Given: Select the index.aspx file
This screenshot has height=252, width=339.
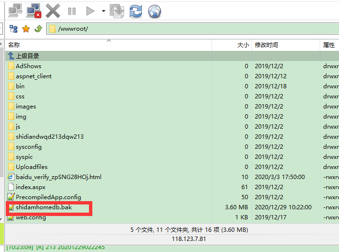Looking at the screenshot, I should 30,187.
